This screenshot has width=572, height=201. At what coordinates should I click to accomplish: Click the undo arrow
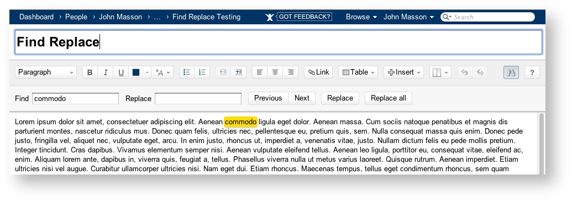point(464,72)
